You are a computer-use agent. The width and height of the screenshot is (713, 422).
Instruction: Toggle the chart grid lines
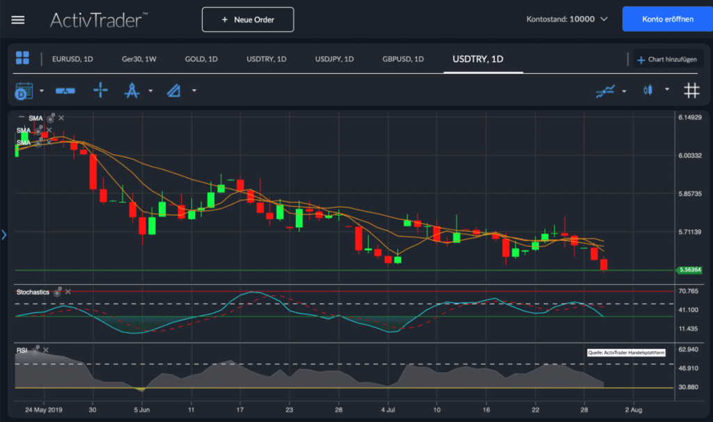pyautogui.click(x=691, y=91)
